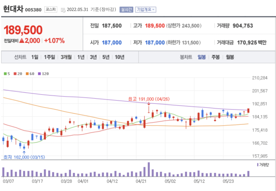Toggle the 실시간 real-time button
This screenshot has width=276, height=191.
coord(126,10)
